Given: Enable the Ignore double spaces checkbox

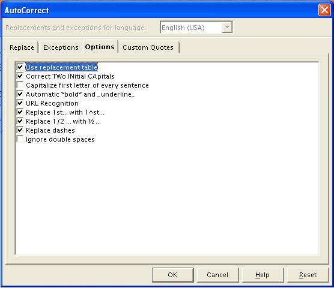Looking at the screenshot, I should pos(20,139).
